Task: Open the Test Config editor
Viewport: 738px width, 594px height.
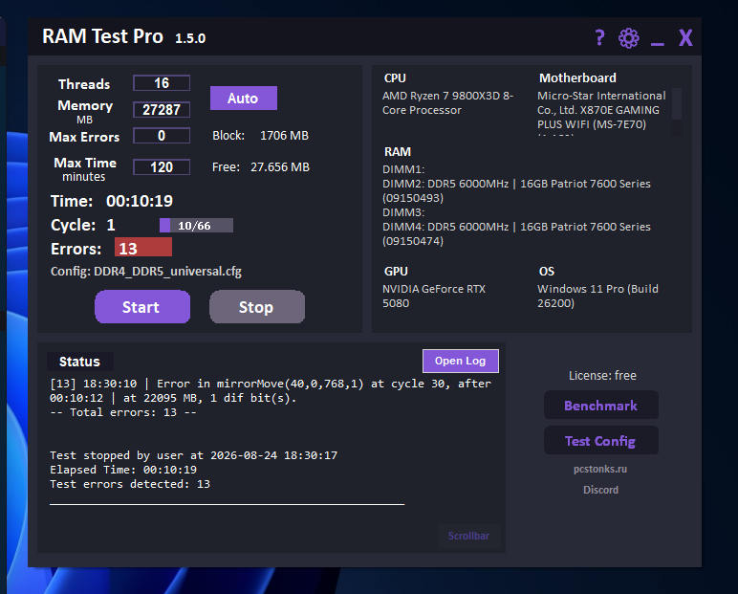Action: (601, 440)
